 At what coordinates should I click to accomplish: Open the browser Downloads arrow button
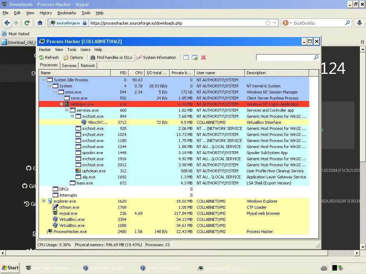[x=360, y=23]
